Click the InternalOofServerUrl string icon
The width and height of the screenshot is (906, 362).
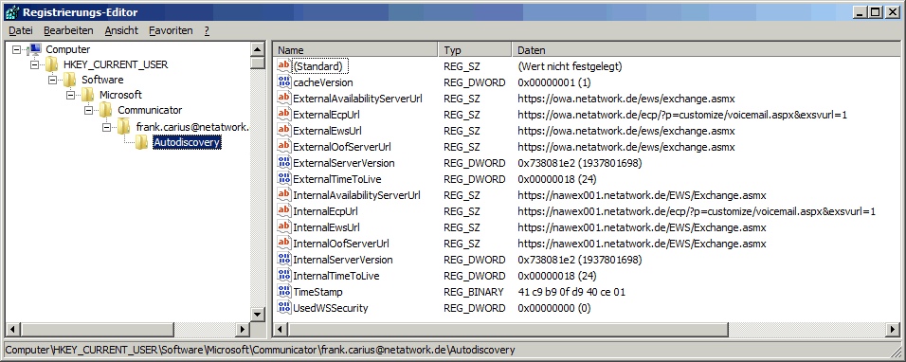[284, 244]
